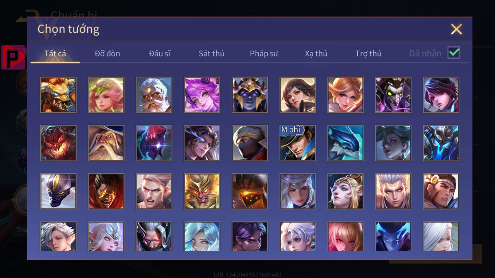The width and height of the screenshot is (495, 278).
Task: Open the 'Sát thủ' tab
Action: click(x=212, y=54)
